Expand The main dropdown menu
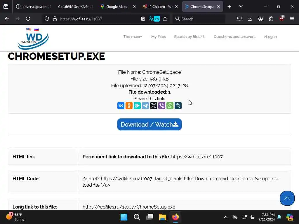 (133, 36)
